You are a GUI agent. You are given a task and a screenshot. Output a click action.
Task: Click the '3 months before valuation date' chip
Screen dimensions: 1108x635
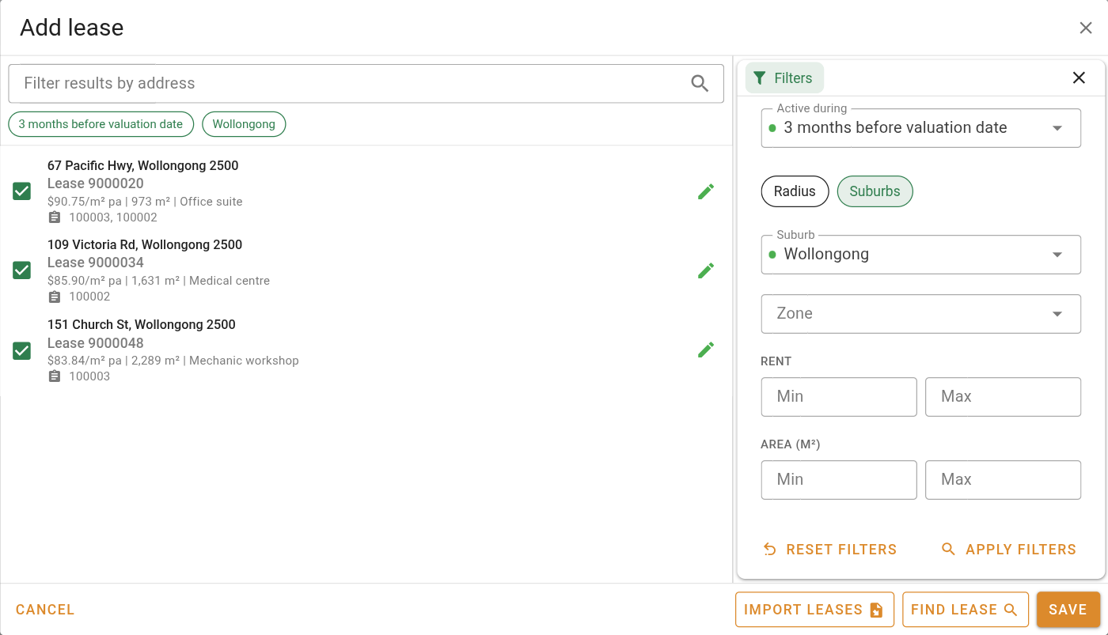tap(101, 124)
